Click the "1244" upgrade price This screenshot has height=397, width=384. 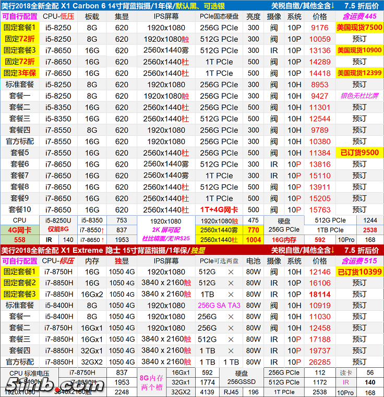click(x=370, y=220)
